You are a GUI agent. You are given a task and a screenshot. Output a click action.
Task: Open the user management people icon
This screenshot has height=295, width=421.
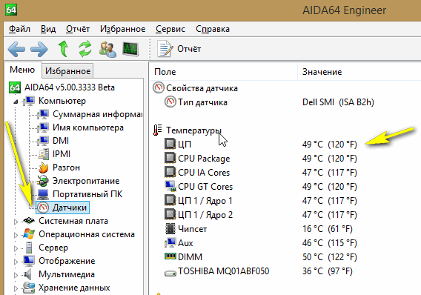pos(107,49)
